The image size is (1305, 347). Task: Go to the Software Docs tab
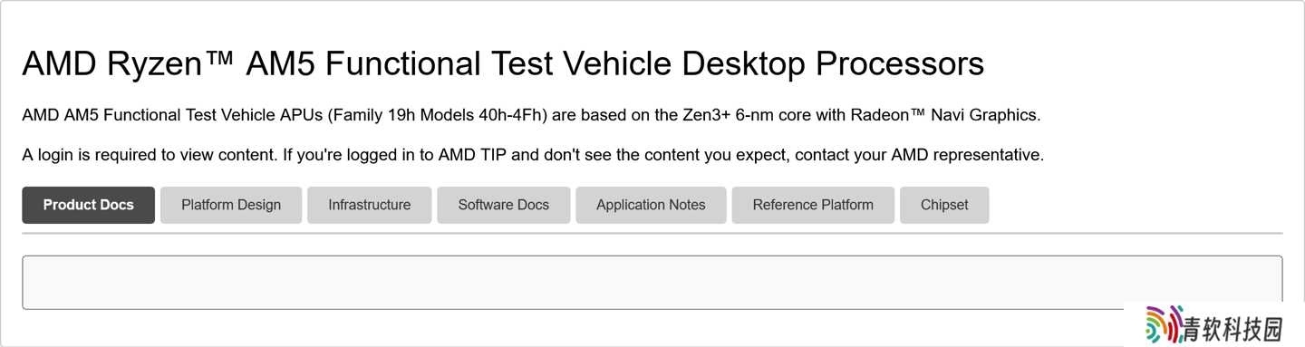pos(504,205)
